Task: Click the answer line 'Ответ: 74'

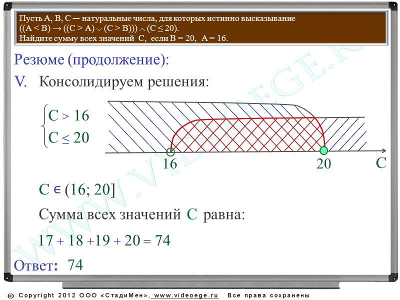Action: pos(48,265)
